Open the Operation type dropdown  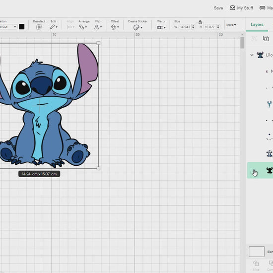click(x=8, y=27)
